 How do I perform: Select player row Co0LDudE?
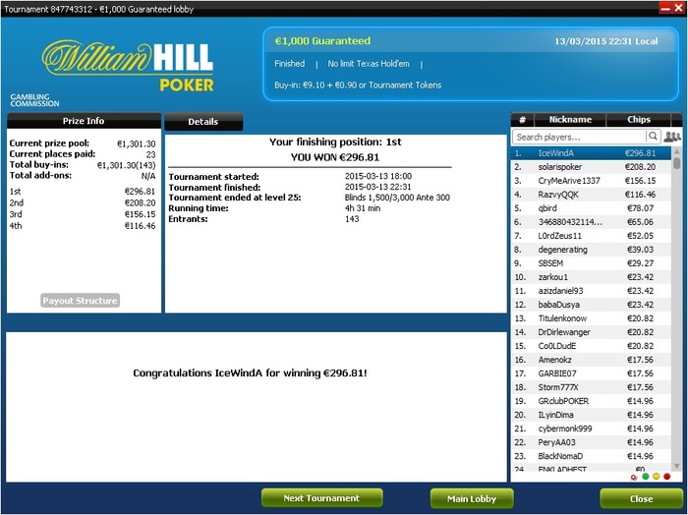(x=591, y=346)
